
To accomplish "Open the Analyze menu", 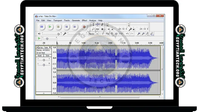I will (93, 21).
